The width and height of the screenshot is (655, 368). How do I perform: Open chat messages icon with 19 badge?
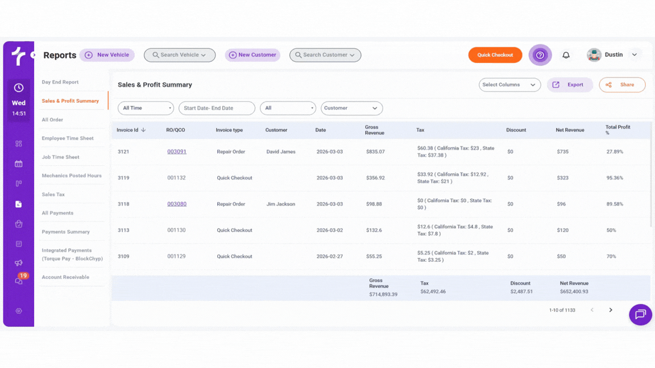click(19, 281)
